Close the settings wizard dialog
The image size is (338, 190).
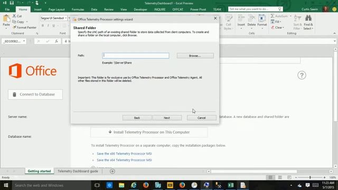[x=215, y=18]
